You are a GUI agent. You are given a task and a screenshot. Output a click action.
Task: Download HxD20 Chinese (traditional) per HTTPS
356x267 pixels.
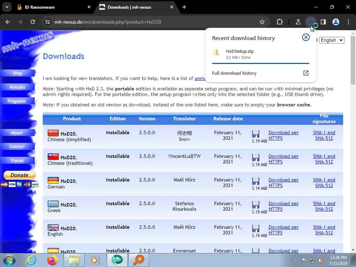point(283,159)
